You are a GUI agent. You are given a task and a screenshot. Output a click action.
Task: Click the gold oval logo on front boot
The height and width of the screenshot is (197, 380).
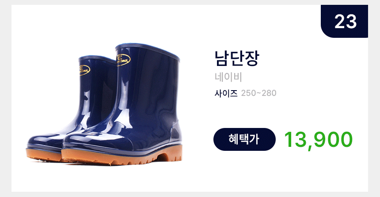(x=123, y=60)
